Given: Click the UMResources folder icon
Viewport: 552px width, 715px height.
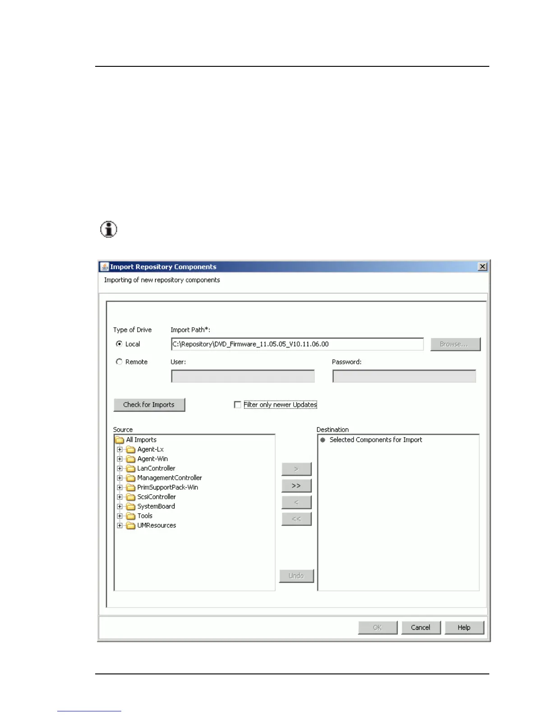Looking at the screenshot, I should point(131,525).
